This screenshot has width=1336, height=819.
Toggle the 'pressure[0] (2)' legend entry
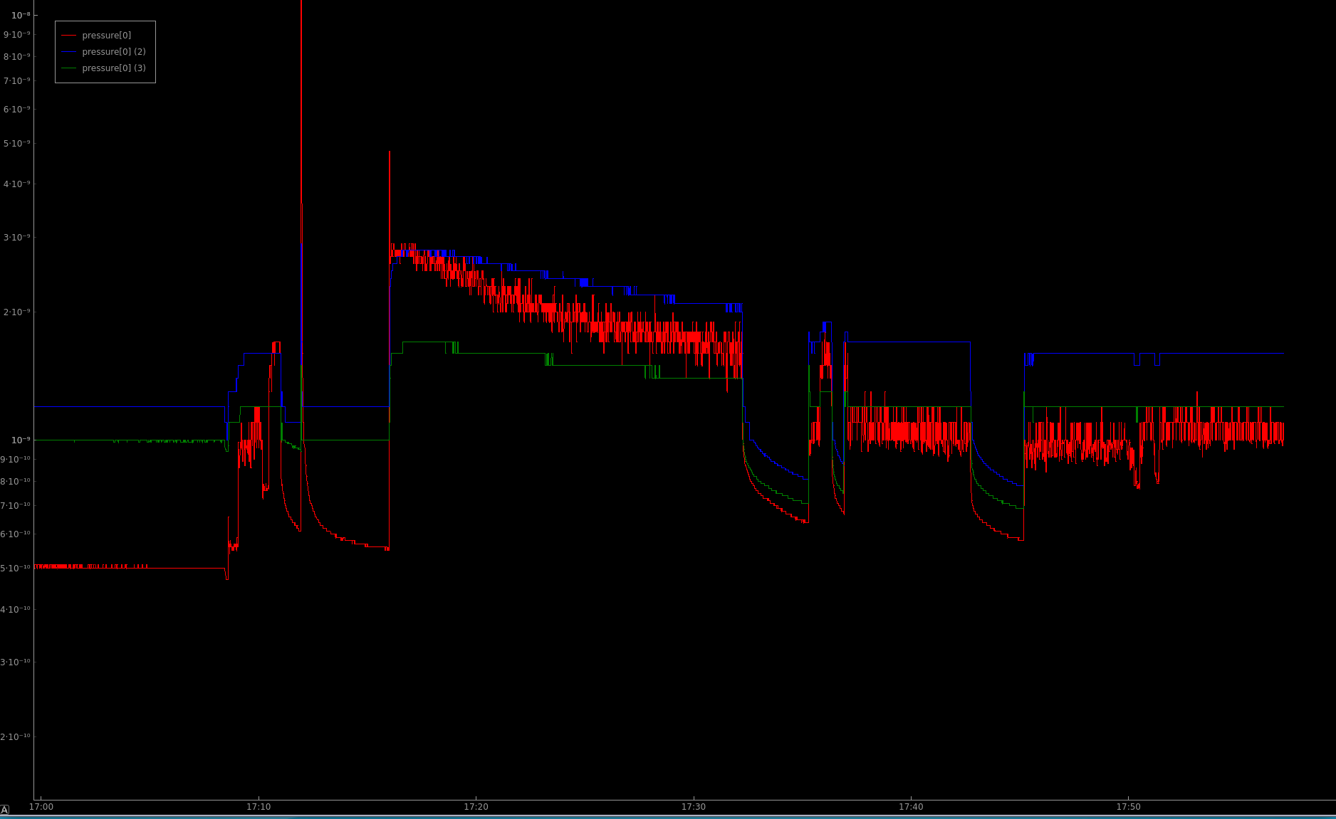[x=113, y=52]
